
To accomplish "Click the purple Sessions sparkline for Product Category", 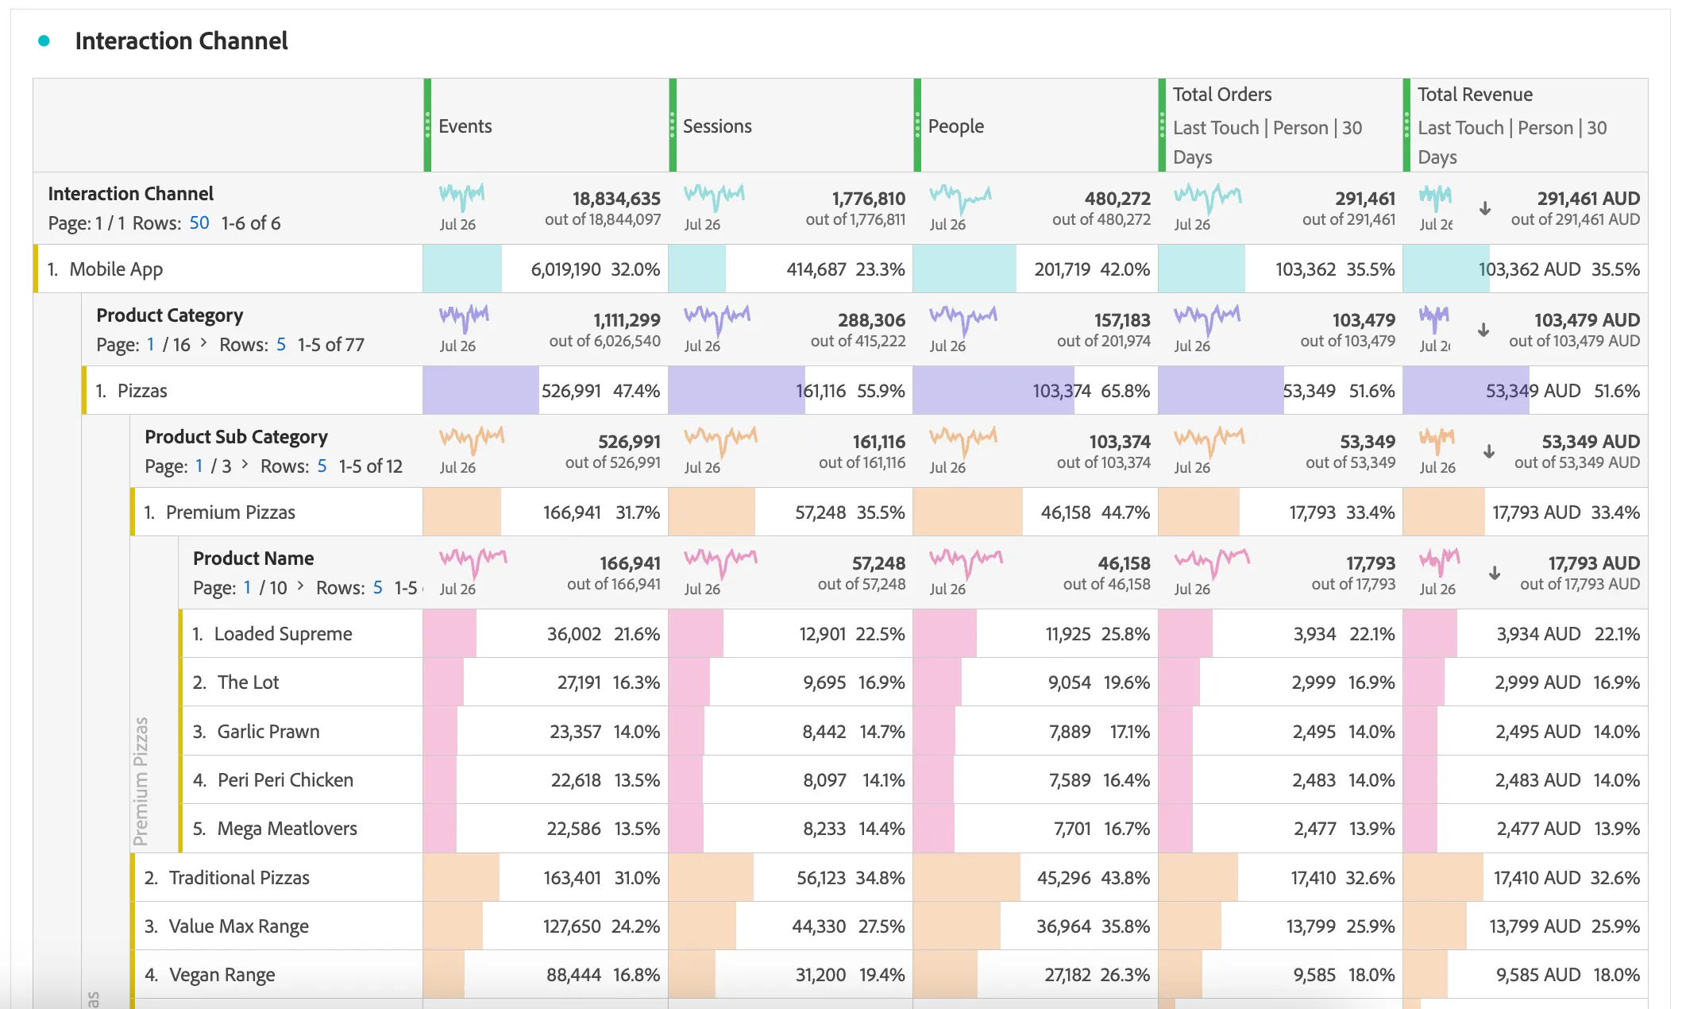I will pos(716,318).
